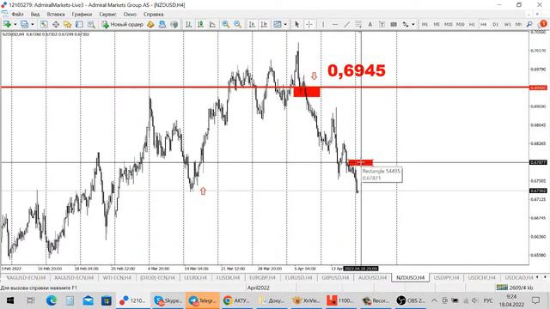The height and width of the screenshot is (309, 550).
Task: Expand the New Chart dropdown arrow
Action: [15, 24]
